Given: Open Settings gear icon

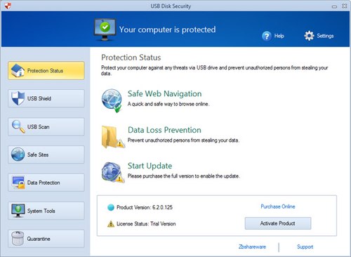Looking at the screenshot, I should tap(309, 36).
